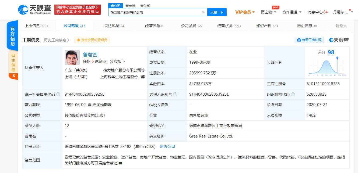Viewport: 358px width, 173px height.
Task: Clear the search box with the × icon
Action: 203,12
